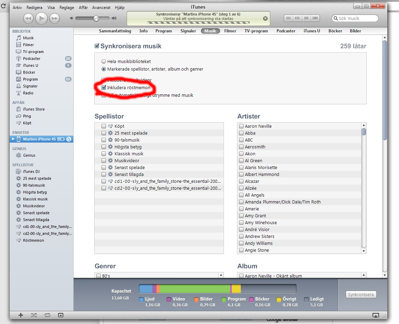Adjust the volume slider knob
399x324 pixels.
[96, 18]
